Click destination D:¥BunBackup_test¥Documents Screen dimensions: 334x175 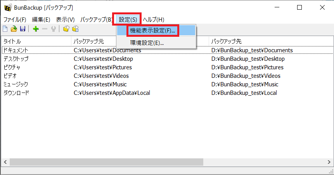click(x=252, y=50)
